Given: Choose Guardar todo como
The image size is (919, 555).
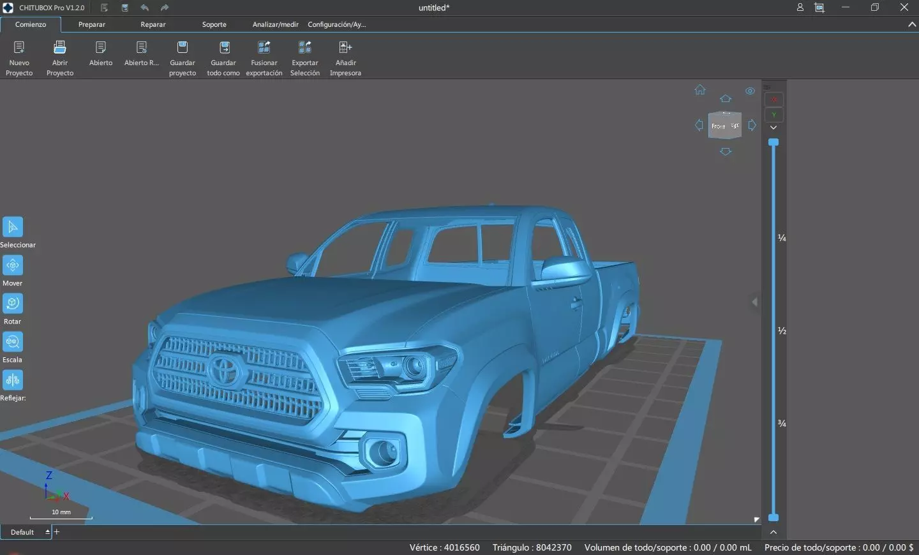Looking at the screenshot, I should (x=223, y=57).
